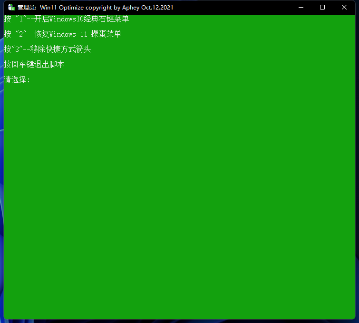Click the line '按 "1"--开启Windows10经典右键菜单'

[x=67, y=19]
